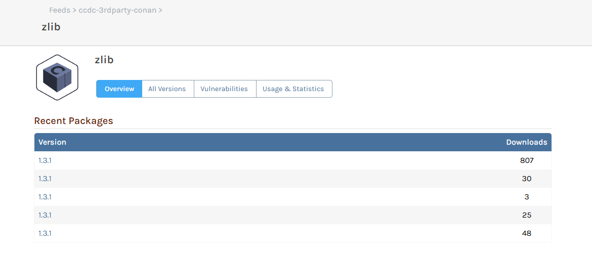Open the ccdc-3rdparty-conan feed breadcrumb
The height and width of the screenshot is (253, 592).
[x=118, y=10]
